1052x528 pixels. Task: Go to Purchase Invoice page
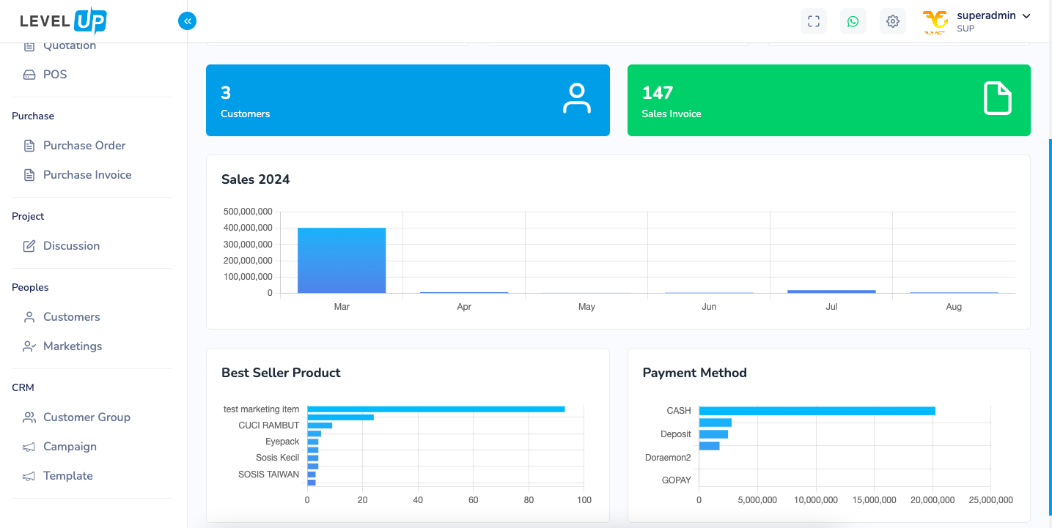tap(87, 175)
